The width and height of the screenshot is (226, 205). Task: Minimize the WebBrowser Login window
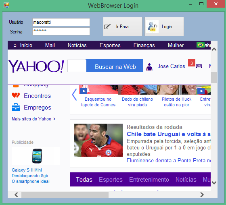190,4
